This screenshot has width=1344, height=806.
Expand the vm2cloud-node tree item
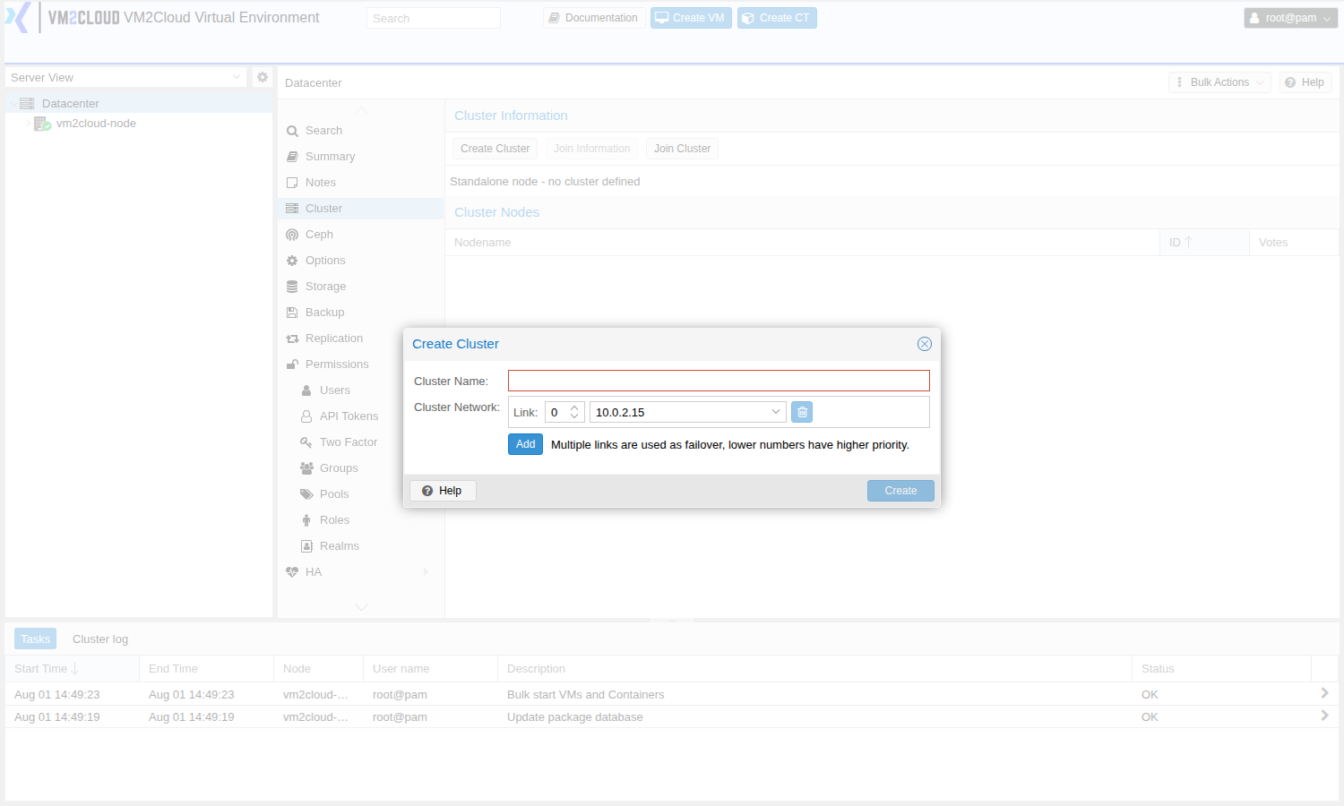point(28,124)
